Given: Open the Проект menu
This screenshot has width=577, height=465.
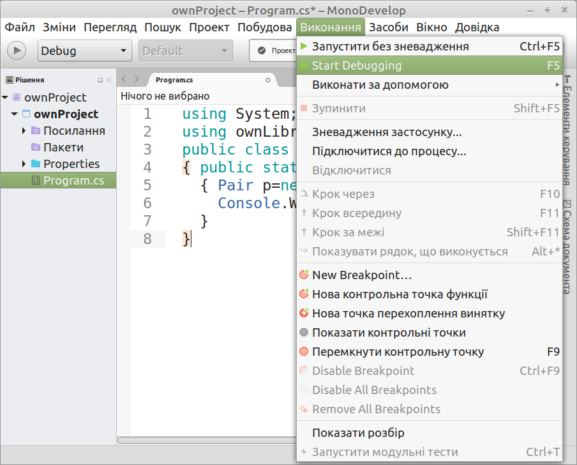Looking at the screenshot, I should pyautogui.click(x=209, y=27).
